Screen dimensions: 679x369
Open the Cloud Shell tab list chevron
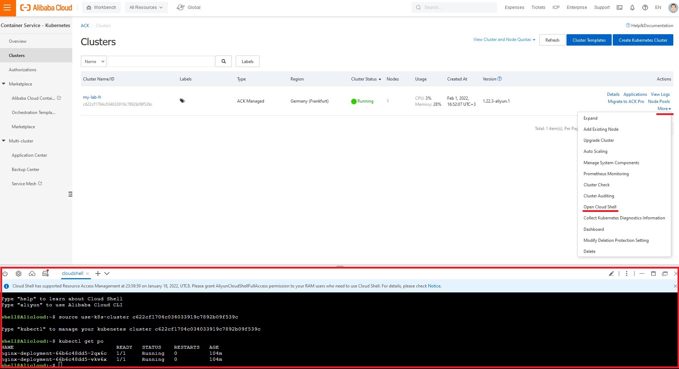click(107, 274)
